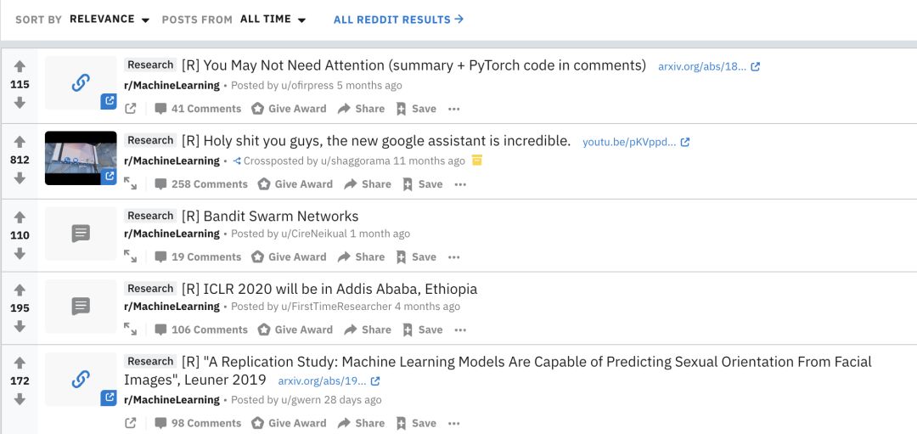
Task: Upvote the "You May Not Need Attention" post
Action: point(20,66)
